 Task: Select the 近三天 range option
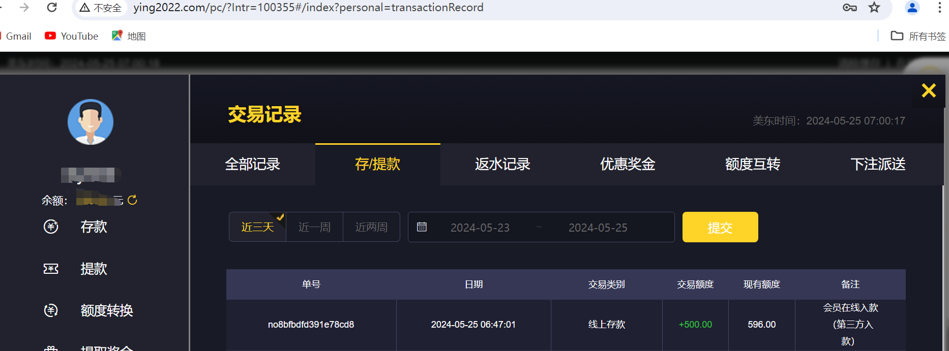(258, 227)
